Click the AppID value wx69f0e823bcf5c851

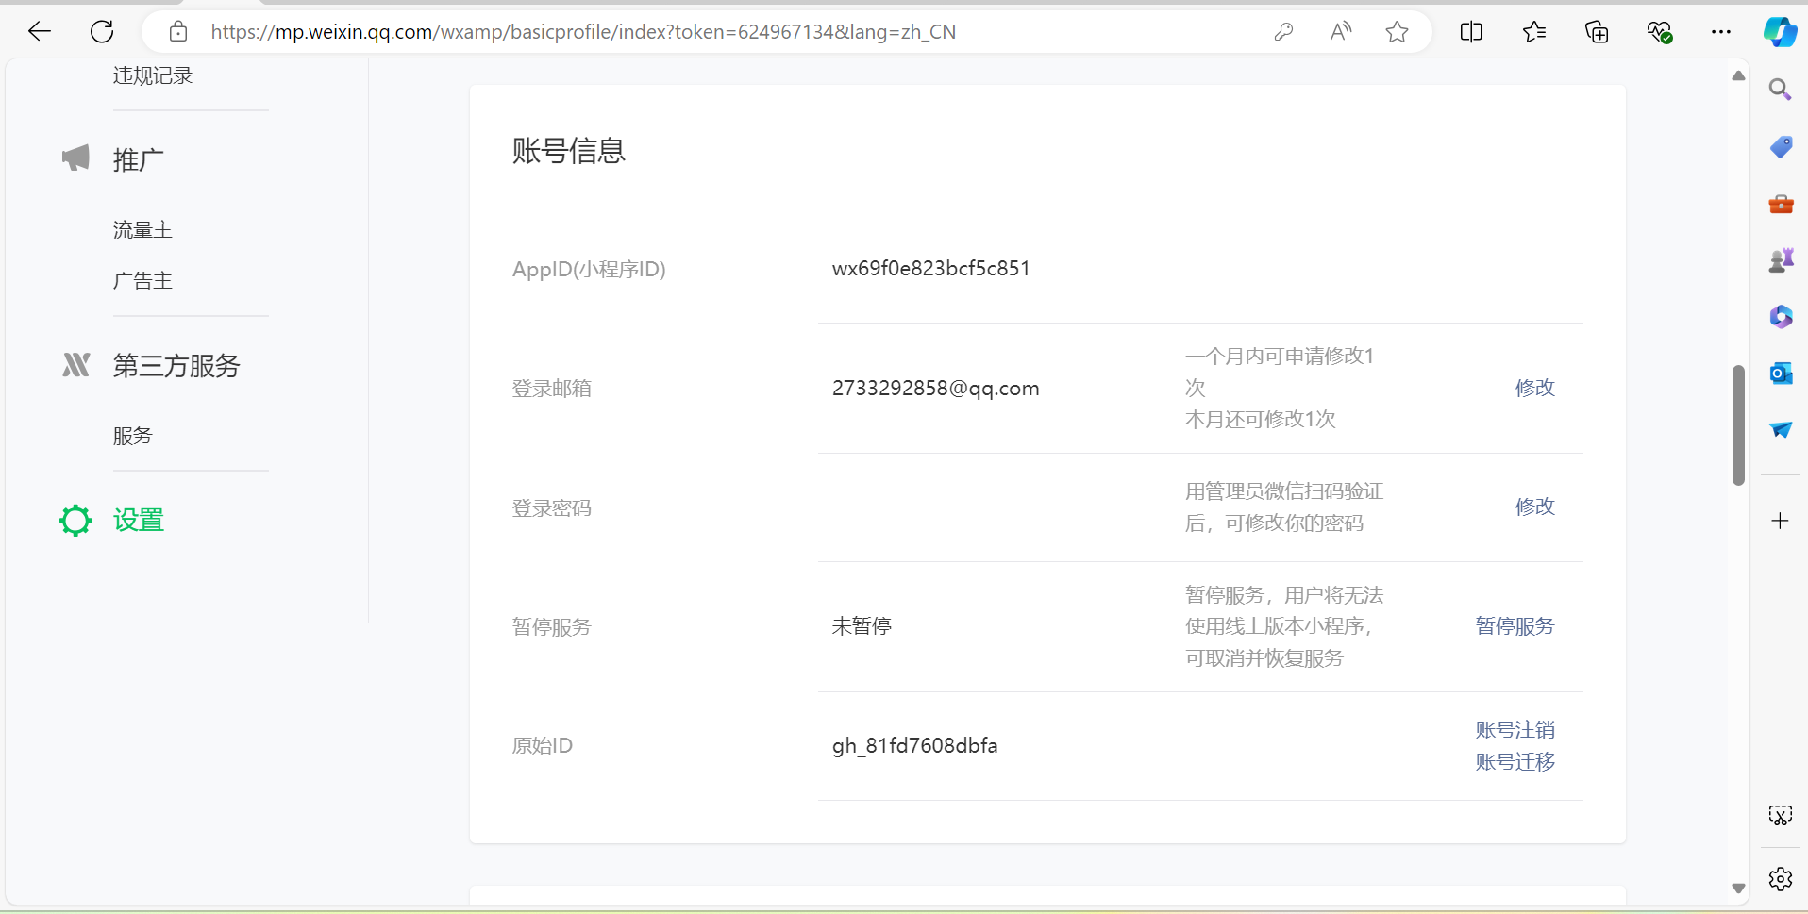pyautogui.click(x=930, y=269)
